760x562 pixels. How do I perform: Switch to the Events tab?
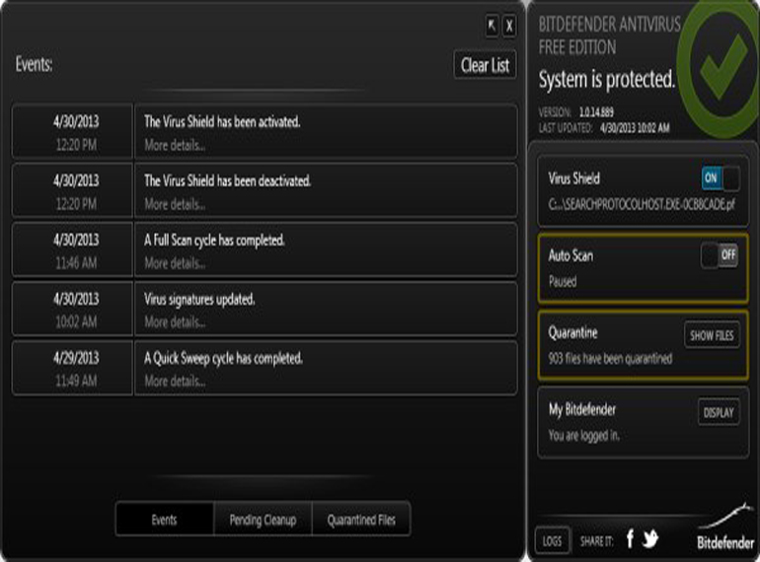point(164,520)
